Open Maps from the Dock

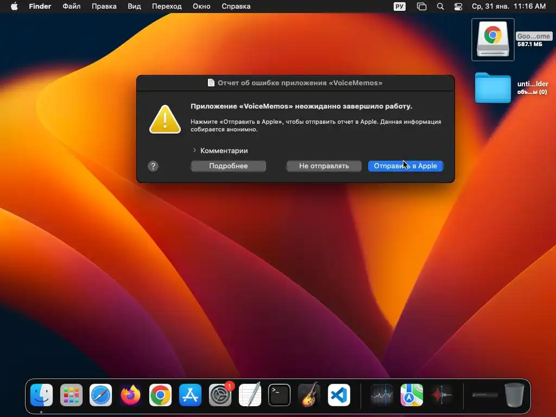click(412, 395)
